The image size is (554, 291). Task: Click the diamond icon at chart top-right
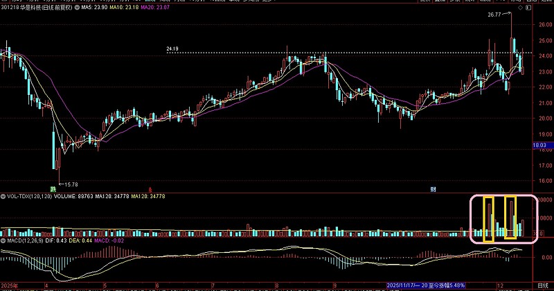click(x=521, y=8)
